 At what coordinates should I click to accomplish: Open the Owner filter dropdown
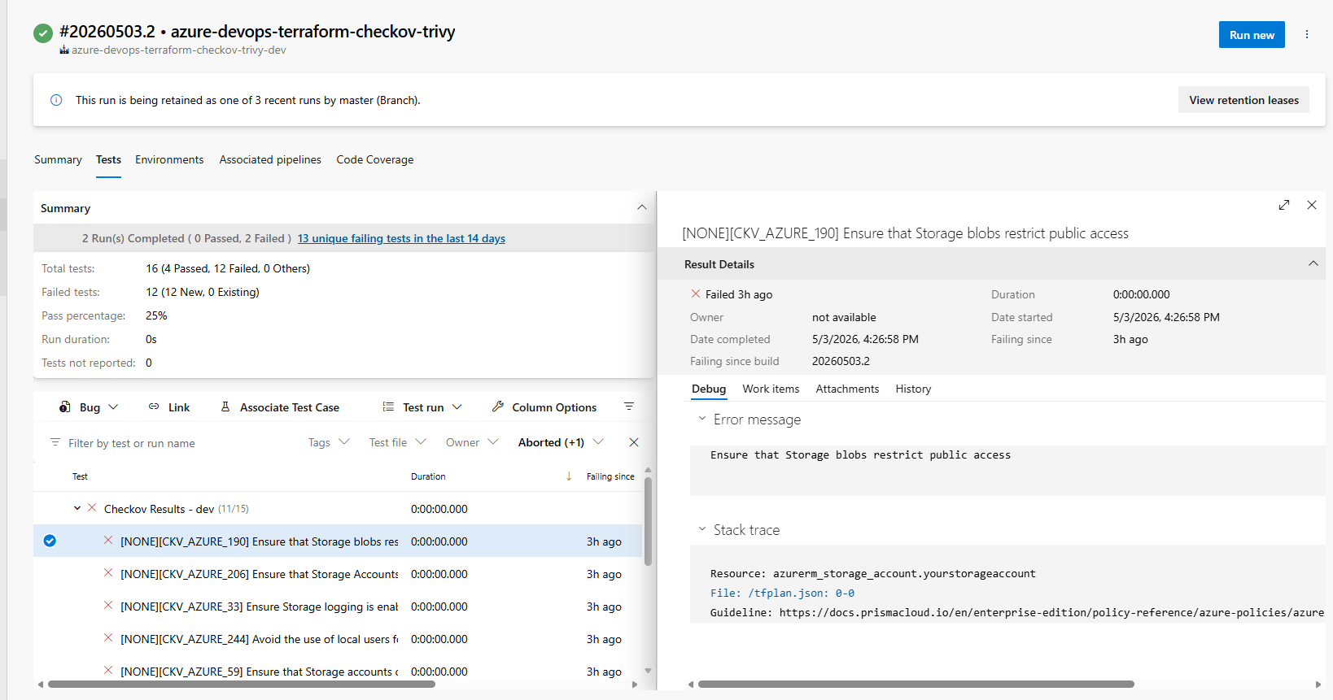click(x=472, y=442)
